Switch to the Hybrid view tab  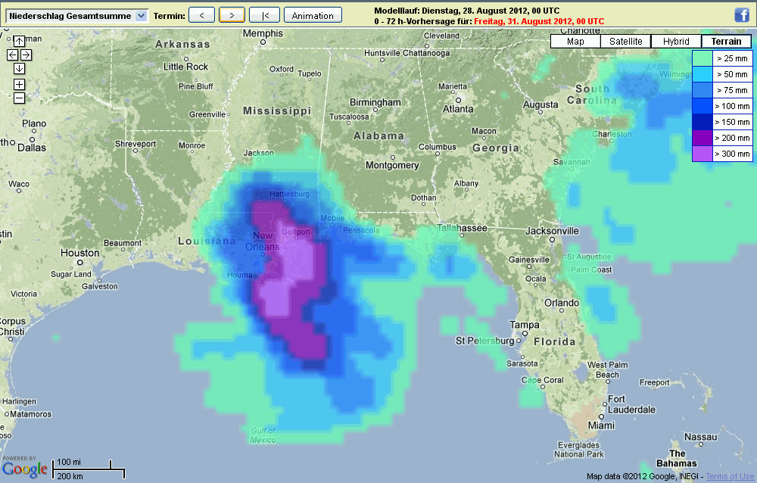tap(676, 42)
